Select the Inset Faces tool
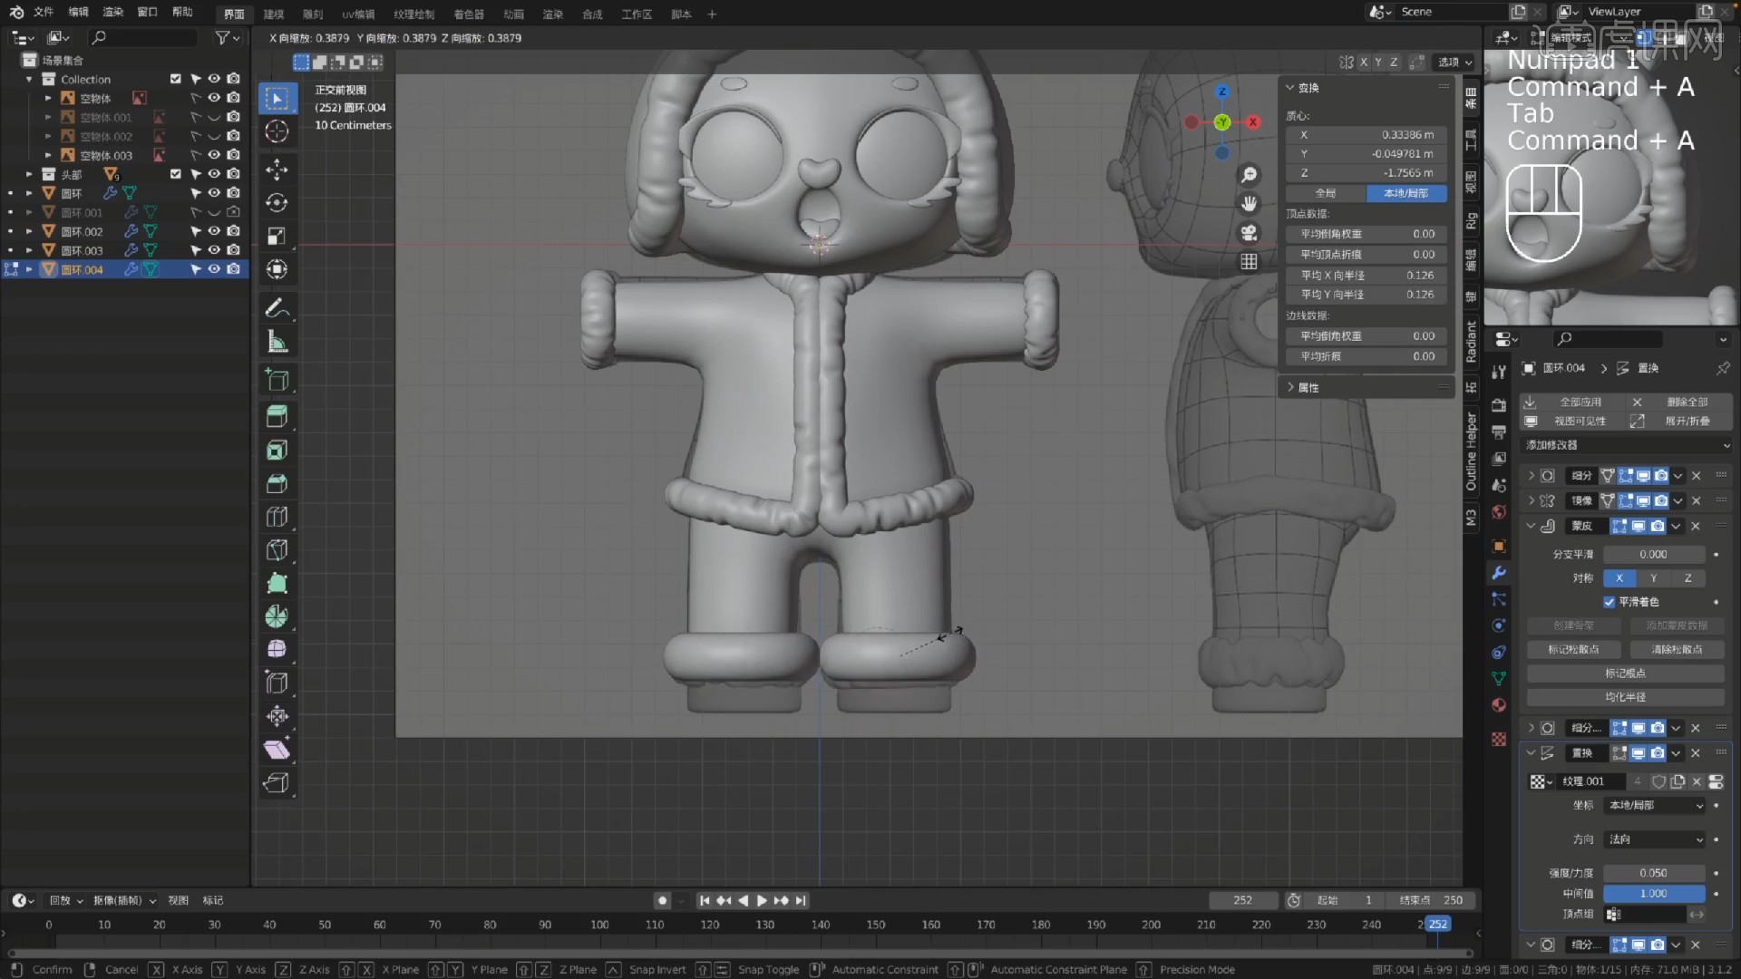This screenshot has width=1741, height=979. 277,450
